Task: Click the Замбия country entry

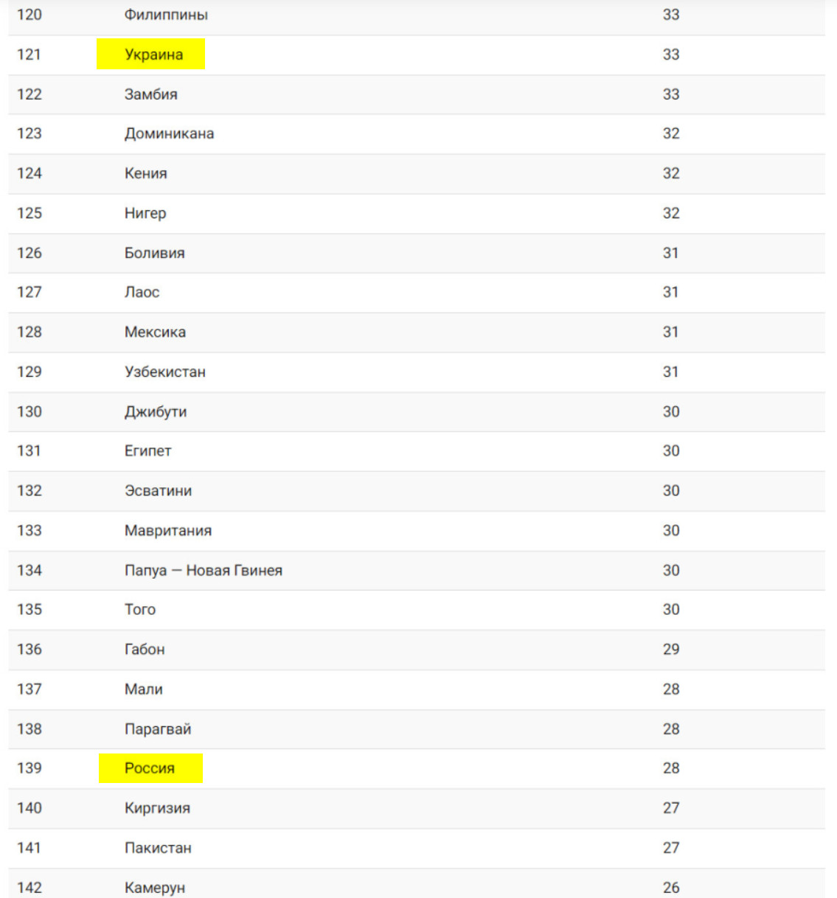Action: (151, 94)
